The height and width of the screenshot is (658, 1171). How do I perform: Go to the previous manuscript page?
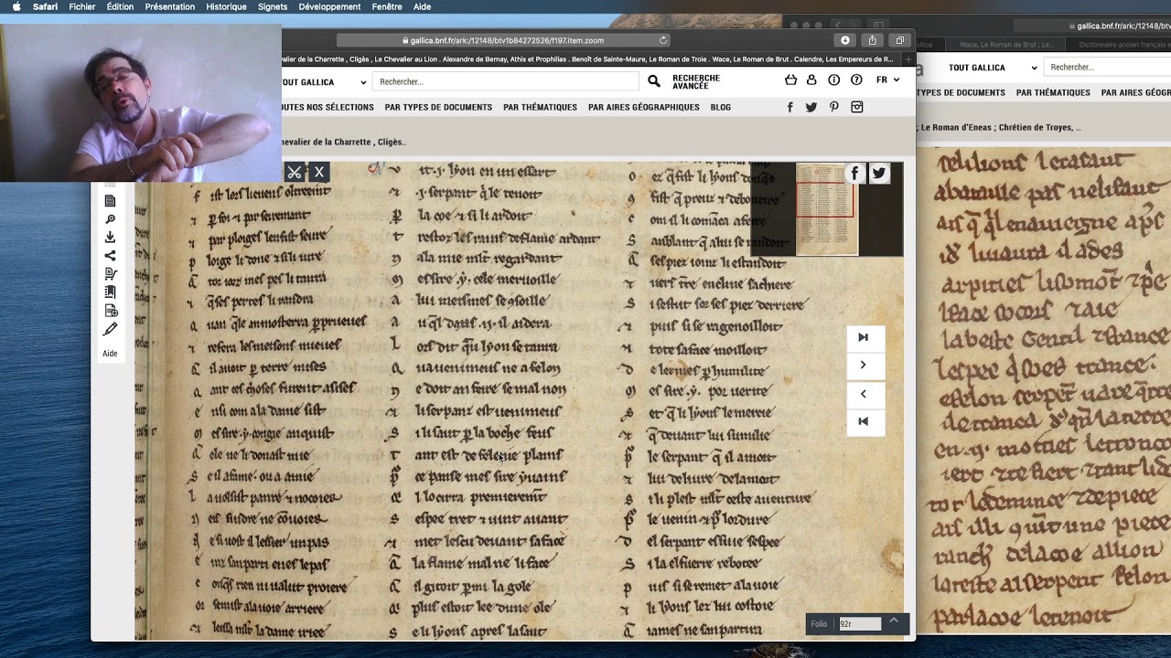click(x=863, y=394)
